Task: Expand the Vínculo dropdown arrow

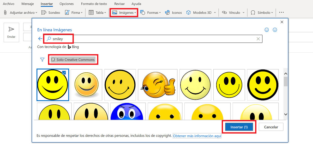Action: click(x=244, y=13)
